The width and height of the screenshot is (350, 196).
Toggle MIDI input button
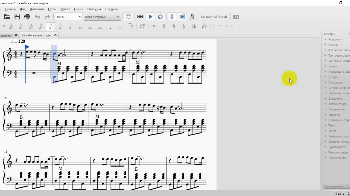[129, 17]
